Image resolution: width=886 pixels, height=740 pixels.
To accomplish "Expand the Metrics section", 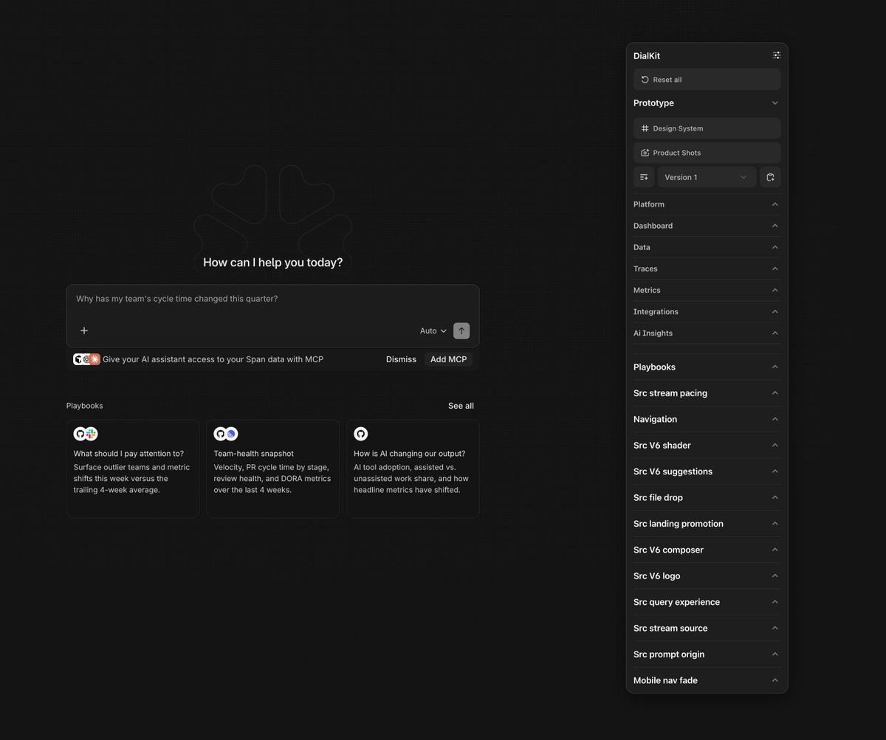I will (707, 290).
